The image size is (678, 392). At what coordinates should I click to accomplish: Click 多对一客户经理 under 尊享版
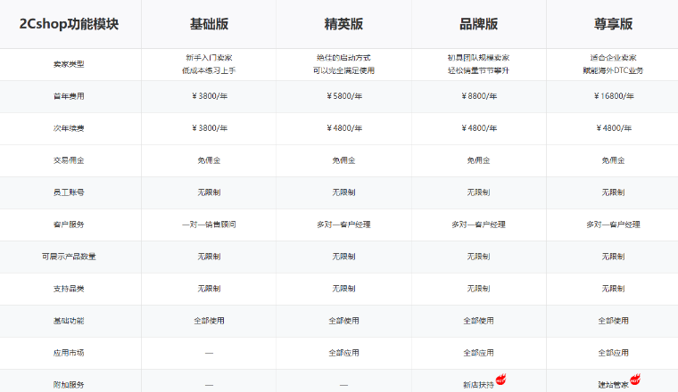tap(613, 225)
